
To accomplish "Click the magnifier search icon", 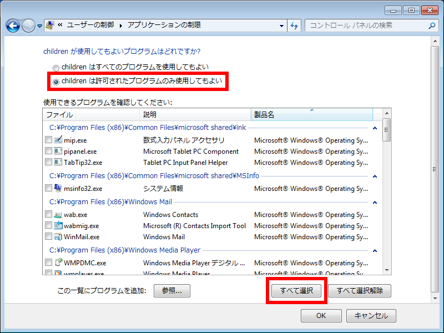I will 432,26.
